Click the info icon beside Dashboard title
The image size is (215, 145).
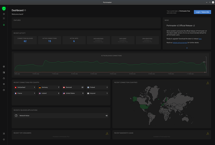pyautogui.click(x=25, y=10)
